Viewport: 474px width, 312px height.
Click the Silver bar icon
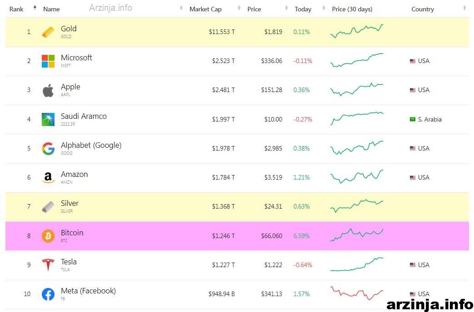(x=48, y=207)
